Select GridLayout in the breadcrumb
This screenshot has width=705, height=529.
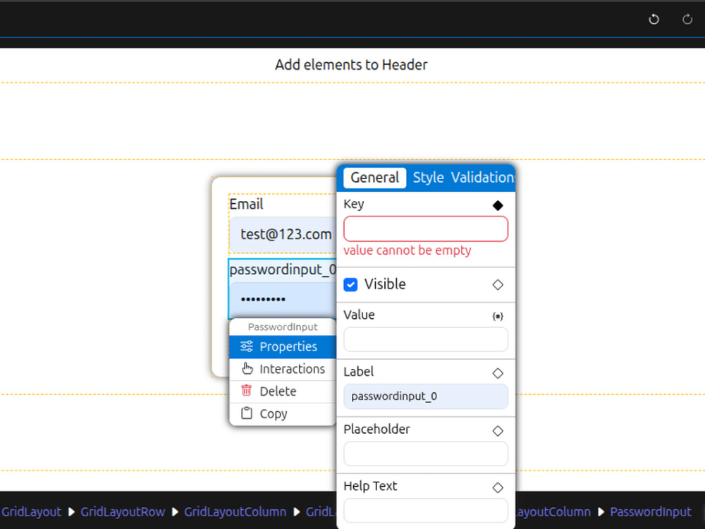31,512
